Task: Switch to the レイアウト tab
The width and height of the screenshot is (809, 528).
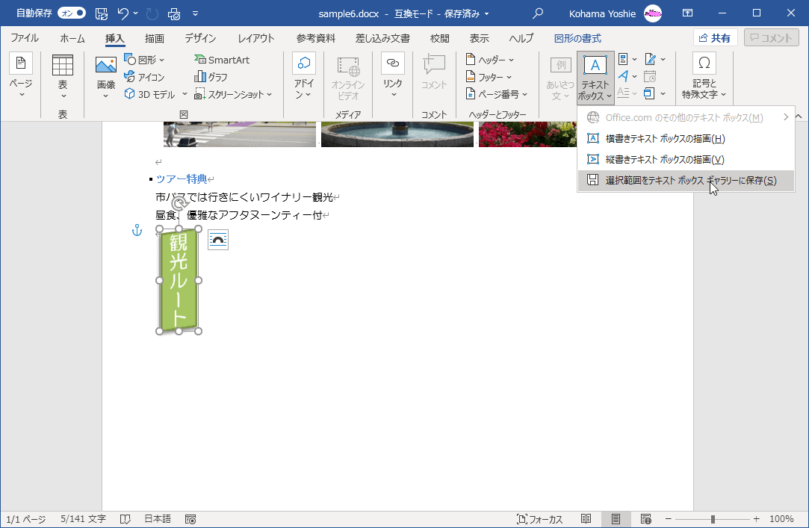Action: point(256,38)
